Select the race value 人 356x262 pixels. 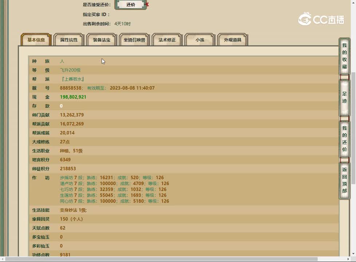62,61
